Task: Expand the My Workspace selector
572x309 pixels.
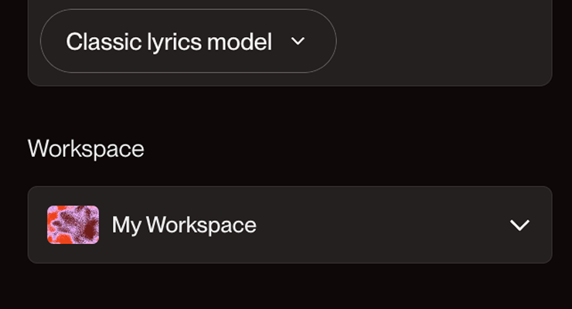Action: point(290,225)
